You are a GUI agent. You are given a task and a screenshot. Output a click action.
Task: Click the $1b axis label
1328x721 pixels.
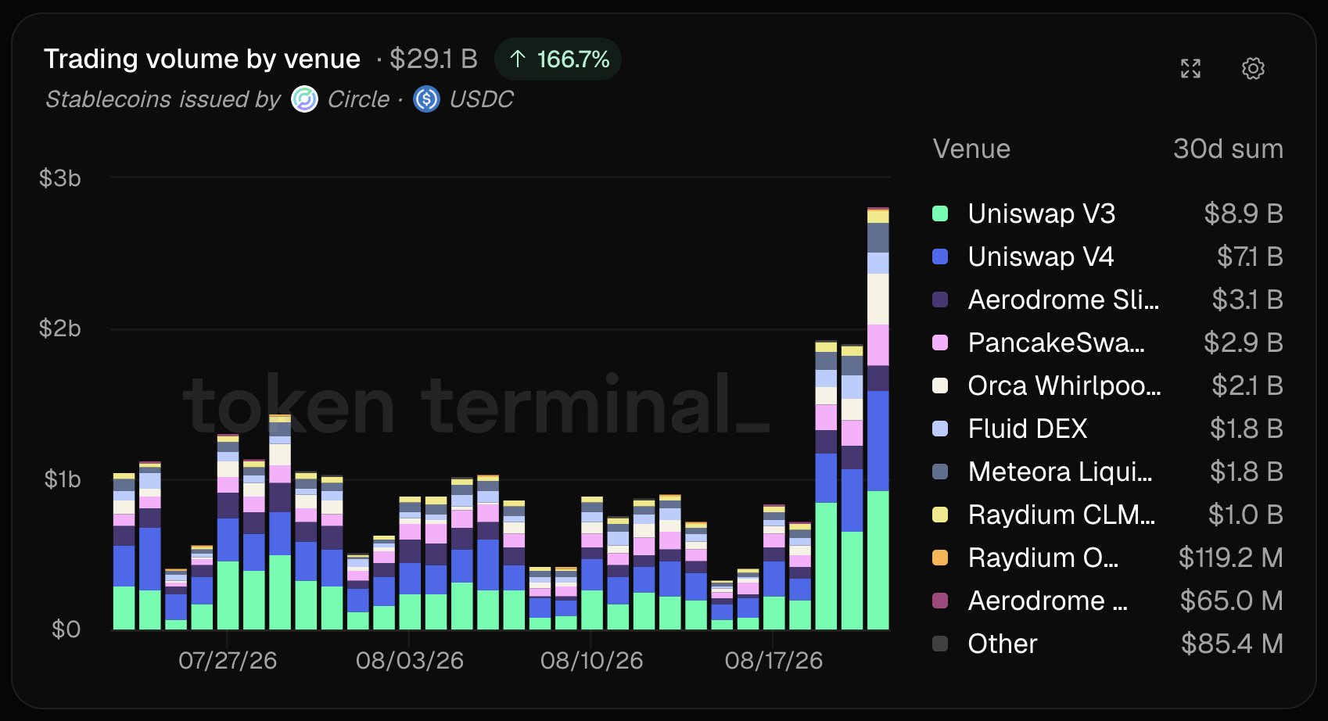(x=62, y=479)
